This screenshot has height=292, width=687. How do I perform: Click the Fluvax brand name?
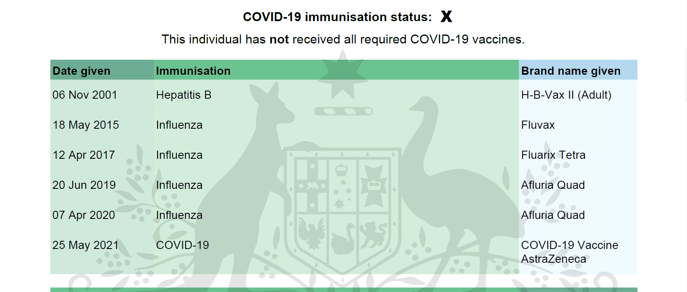coord(538,125)
